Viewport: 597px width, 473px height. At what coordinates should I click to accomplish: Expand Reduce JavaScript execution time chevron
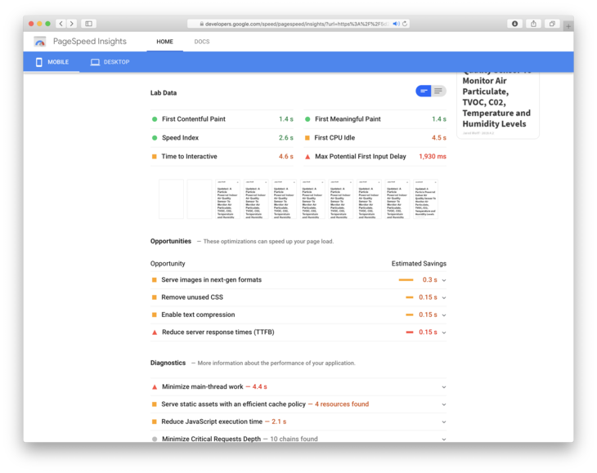click(x=443, y=422)
